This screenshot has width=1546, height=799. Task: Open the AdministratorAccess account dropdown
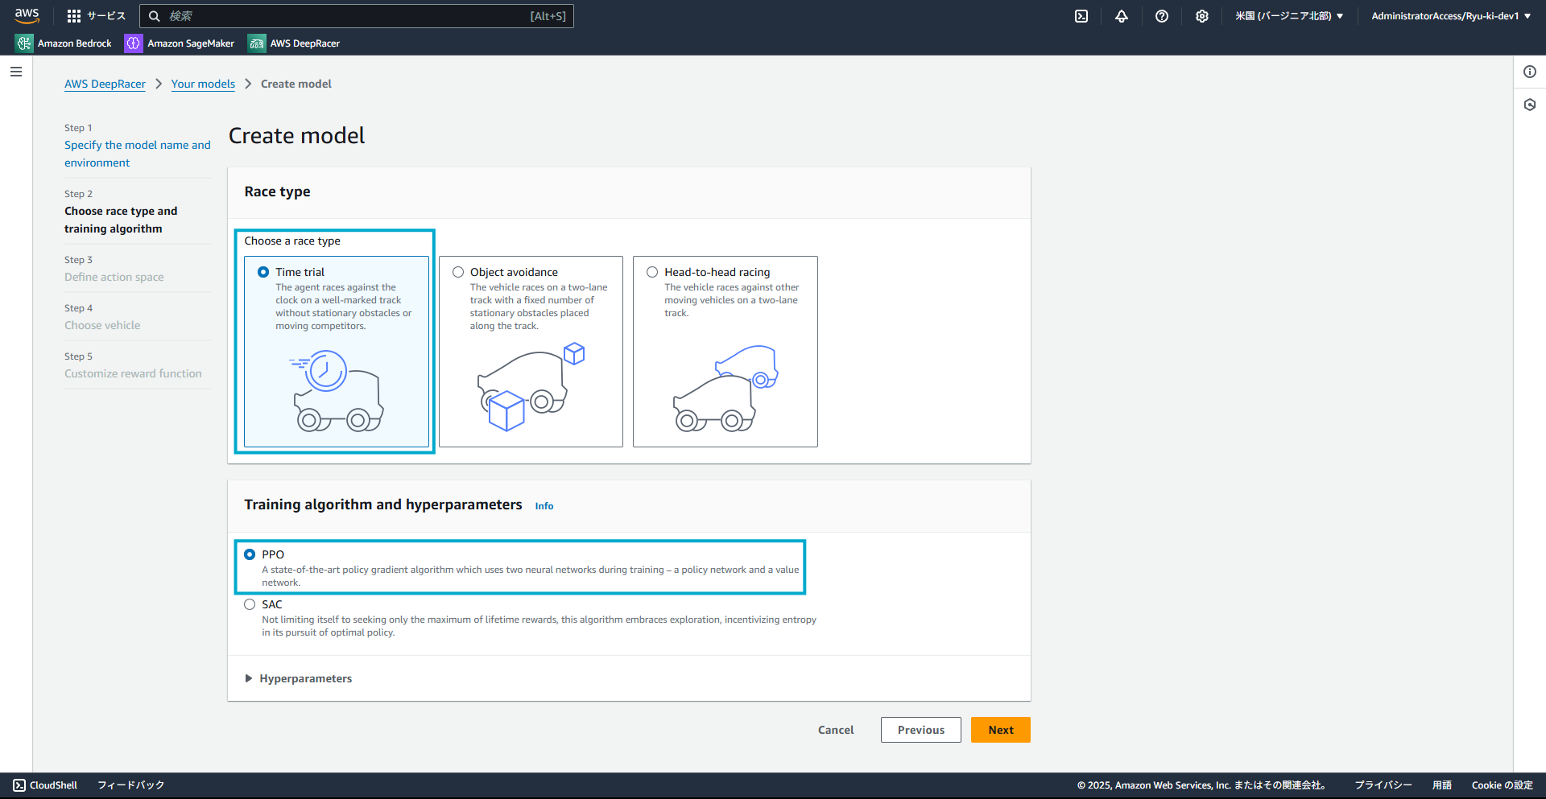(1451, 16)
